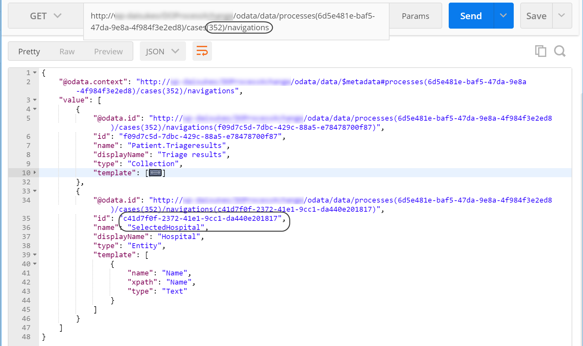This screenshot has width=583, height=346.
Task: Collapse line 1 root object
Action: (x=35, y=73)
